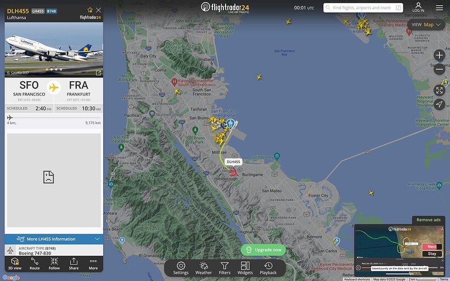Expand More LH455 information section
The height and width of the screenshot is (281, 450).
[54, 239]
